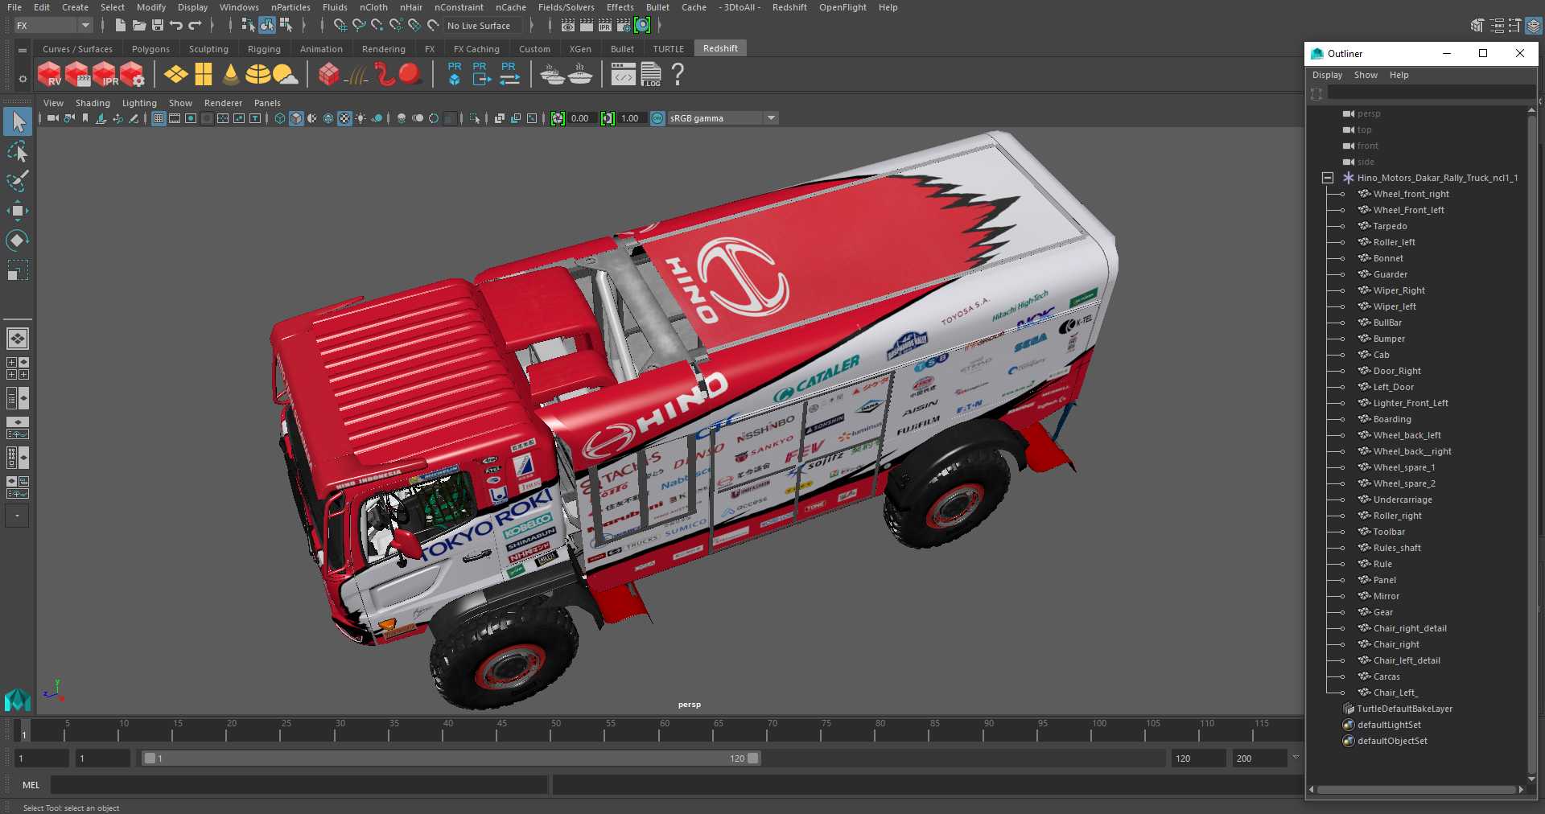Open the range slider options dropdown arrow
This screenshot has height=814, width=1545.
(x=1296, y=757)
